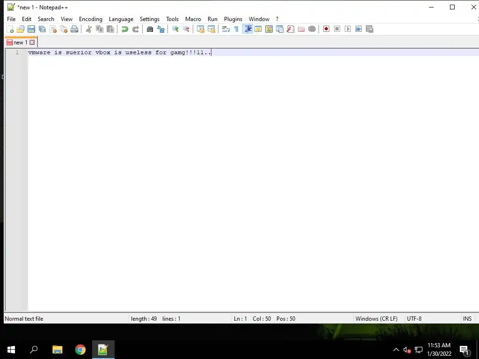Toggle the Monitoring (tail -f) icon
479x359 pixels.
point(312,29)
